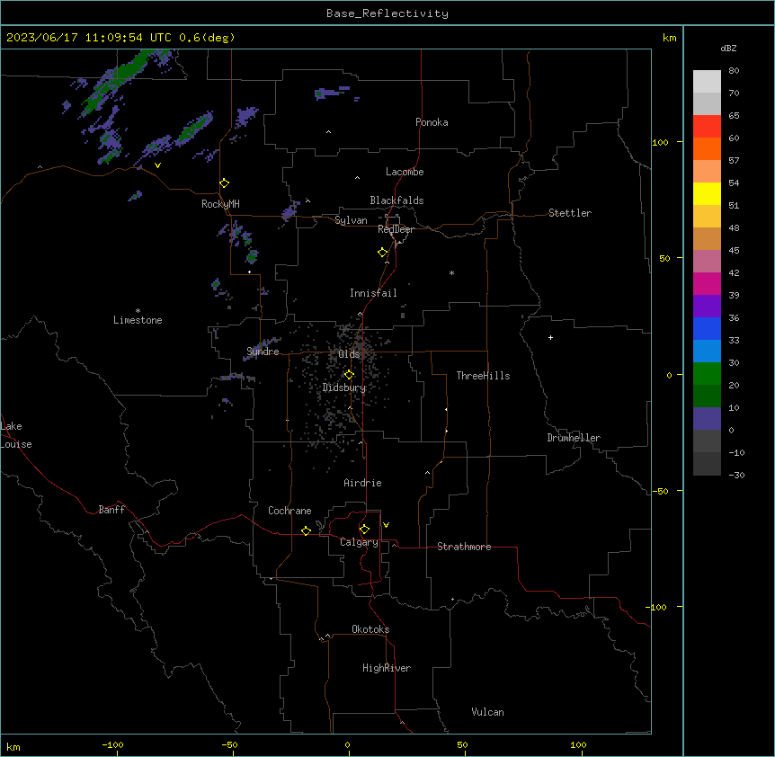Click the yellow V marker east of Calgary
The width and height of the screenshot is (775, 757).
tap(386, 525)
